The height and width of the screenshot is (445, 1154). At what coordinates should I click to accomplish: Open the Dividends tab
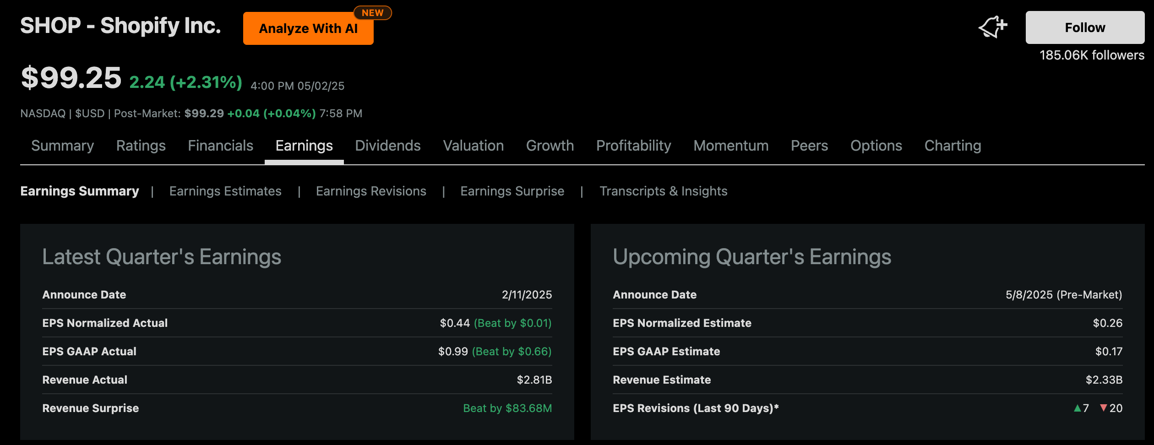pos(388,146)
